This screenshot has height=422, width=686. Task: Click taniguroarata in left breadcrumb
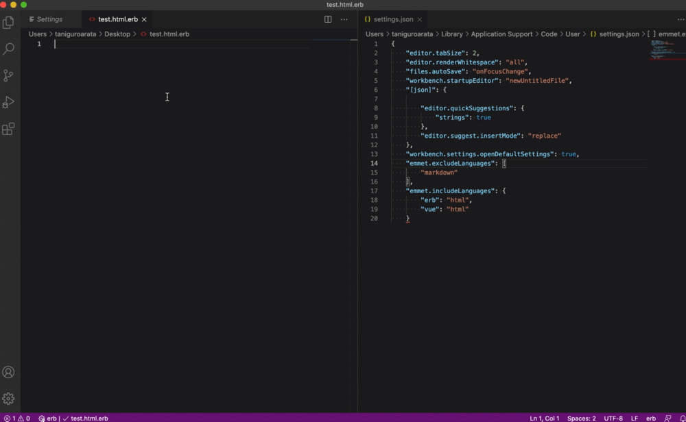[x=75, y=34]
